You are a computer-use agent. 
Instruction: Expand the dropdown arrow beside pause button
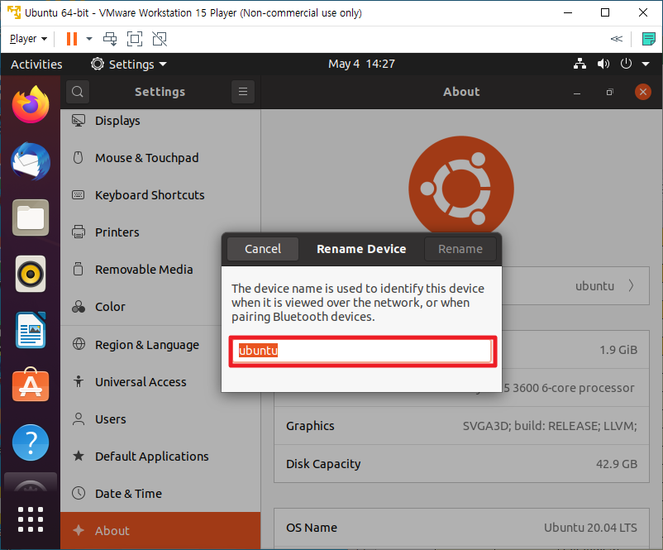[88, 39]
